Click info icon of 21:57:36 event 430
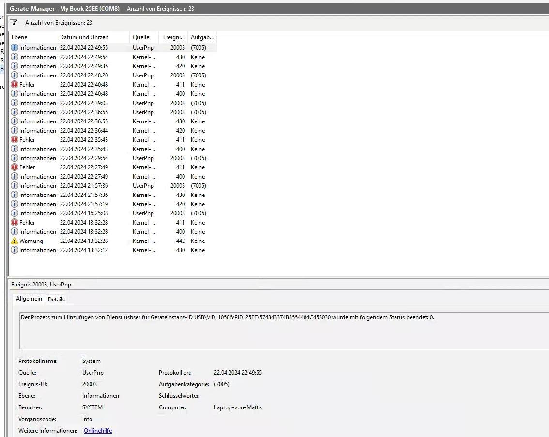The width and height of the screenshot is (549, 437). [15, 195]
